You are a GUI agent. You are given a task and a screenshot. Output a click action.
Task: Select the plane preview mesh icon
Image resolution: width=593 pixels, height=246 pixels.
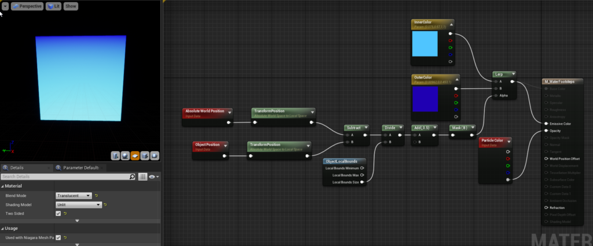click(135, 156)
